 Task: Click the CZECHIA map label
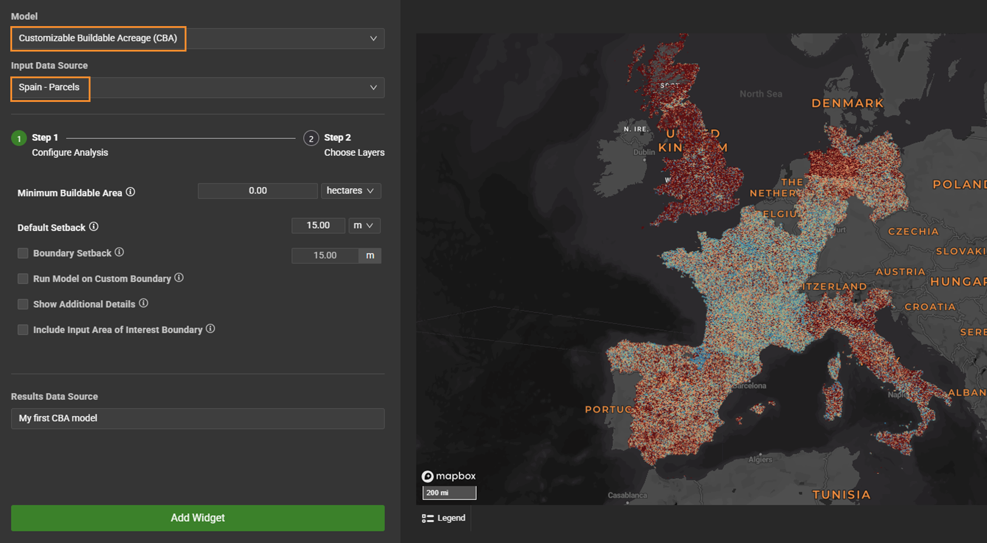click(914, 231)
